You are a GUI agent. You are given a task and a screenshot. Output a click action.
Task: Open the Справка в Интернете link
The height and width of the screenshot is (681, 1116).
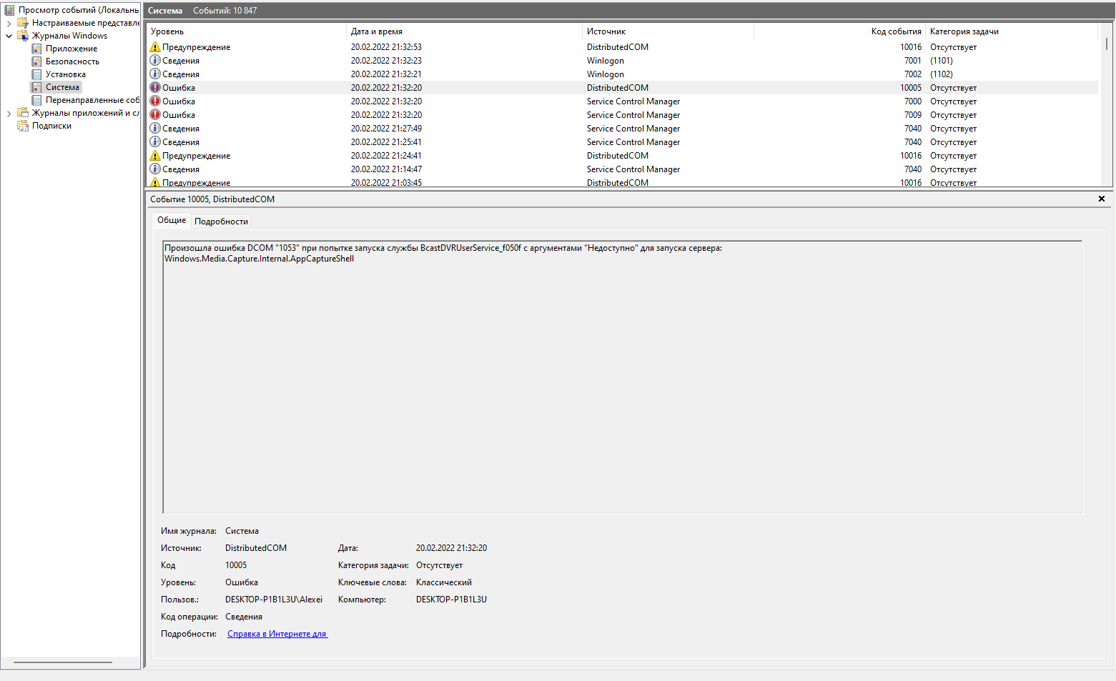coord(277,634)
